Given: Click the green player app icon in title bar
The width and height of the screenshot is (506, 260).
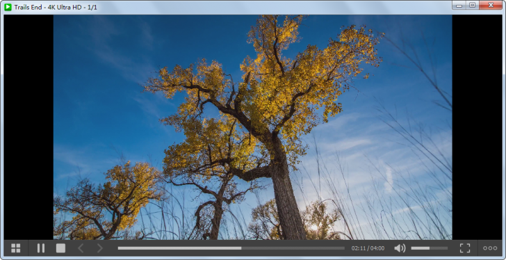Looking at the screenshot, I should (x=8, y=7).
